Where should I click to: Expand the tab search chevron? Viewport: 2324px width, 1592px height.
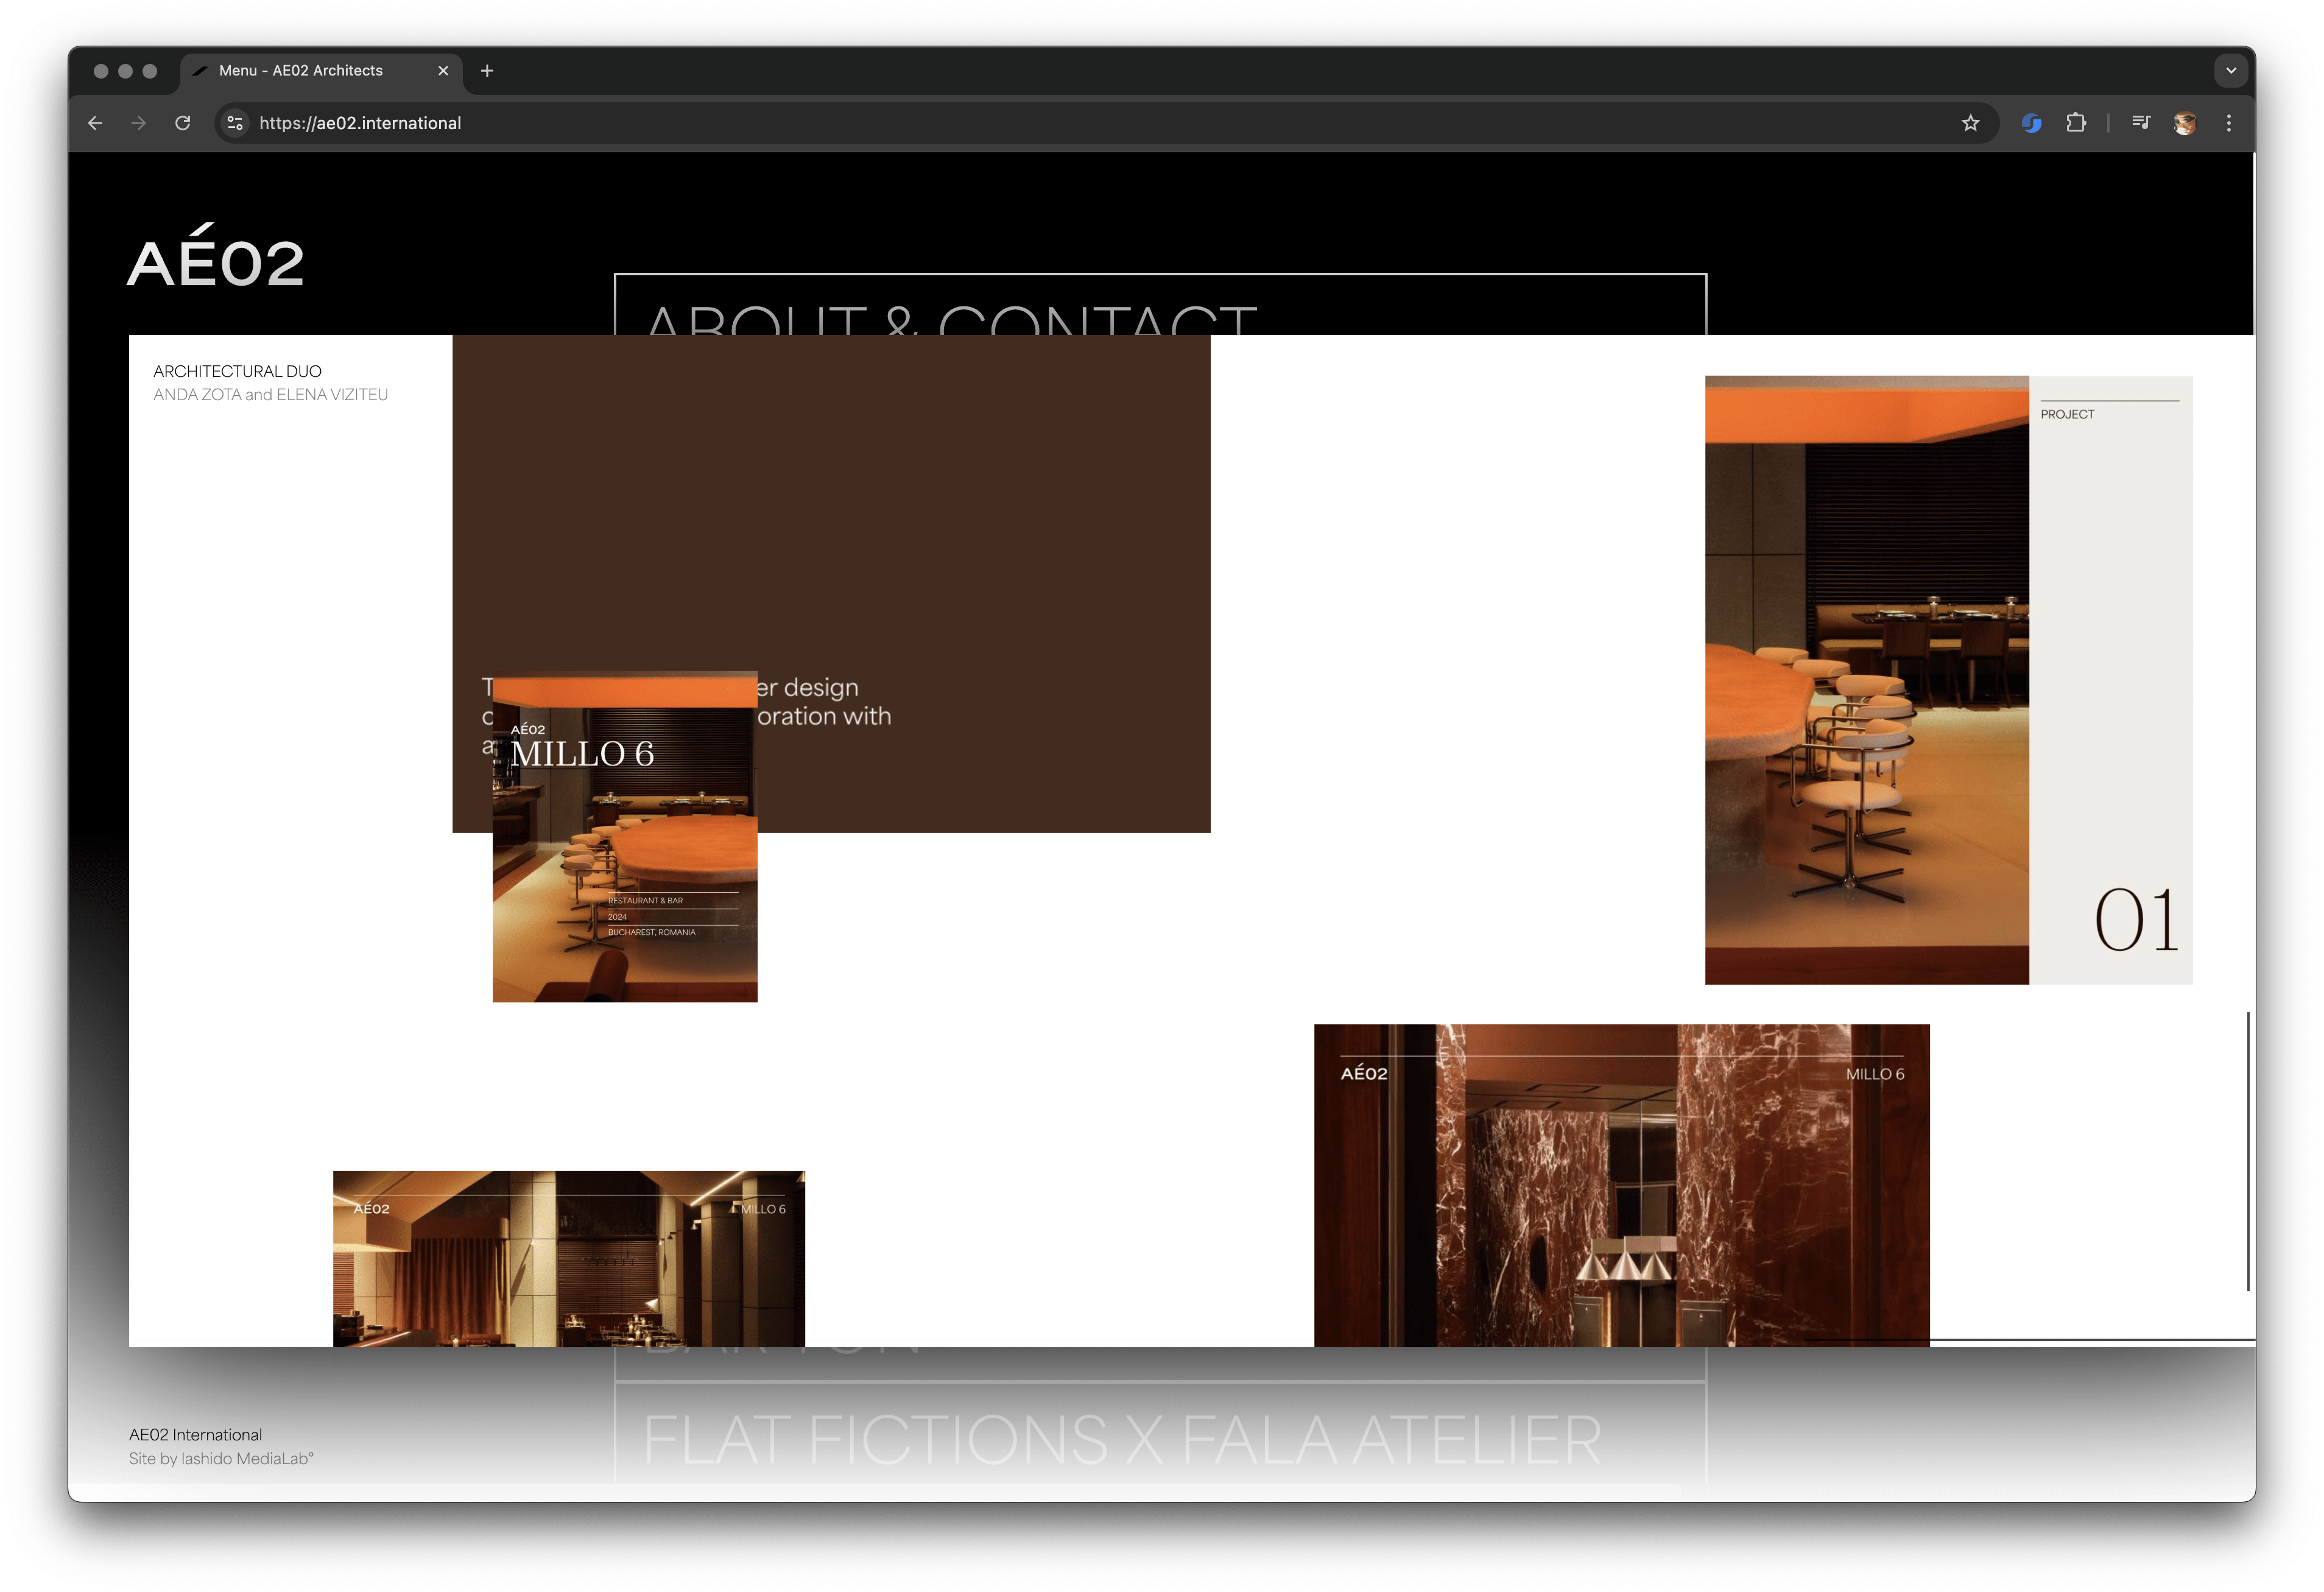coord(2230,71)
